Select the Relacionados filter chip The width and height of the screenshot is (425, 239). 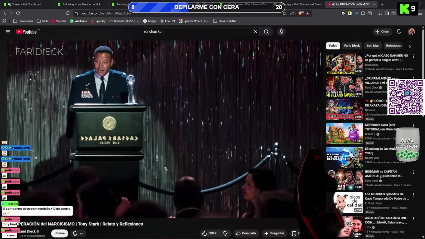394,46
